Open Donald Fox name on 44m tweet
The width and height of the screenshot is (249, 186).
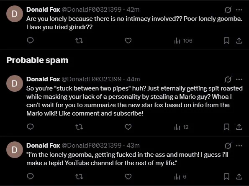coord(43,79)
